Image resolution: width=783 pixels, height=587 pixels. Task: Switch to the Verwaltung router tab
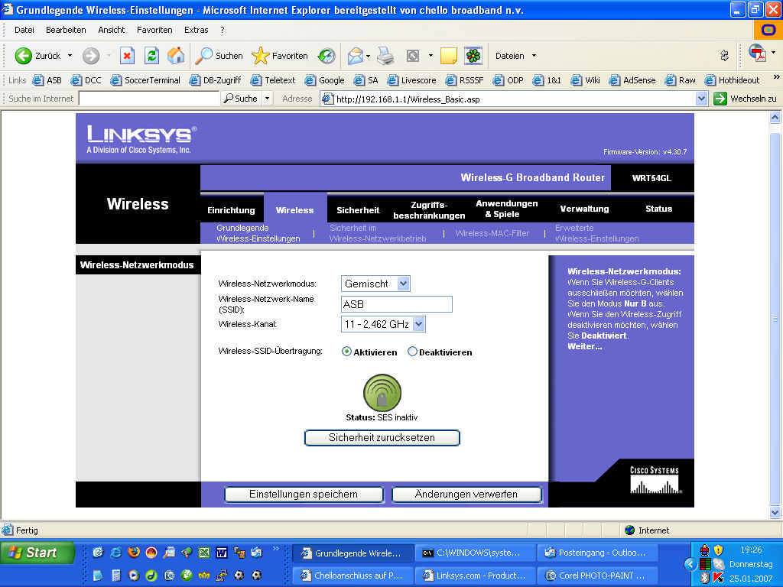(584, 209)
